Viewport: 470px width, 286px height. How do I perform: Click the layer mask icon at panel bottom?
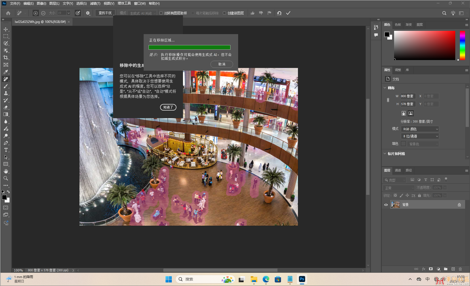click(x=431, y=269)
